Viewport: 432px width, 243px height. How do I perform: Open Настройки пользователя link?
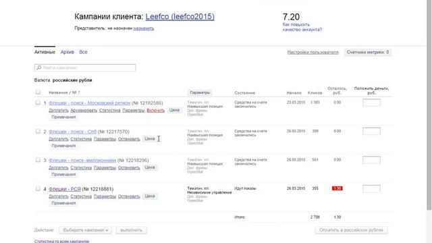click(x=313, y=53)
